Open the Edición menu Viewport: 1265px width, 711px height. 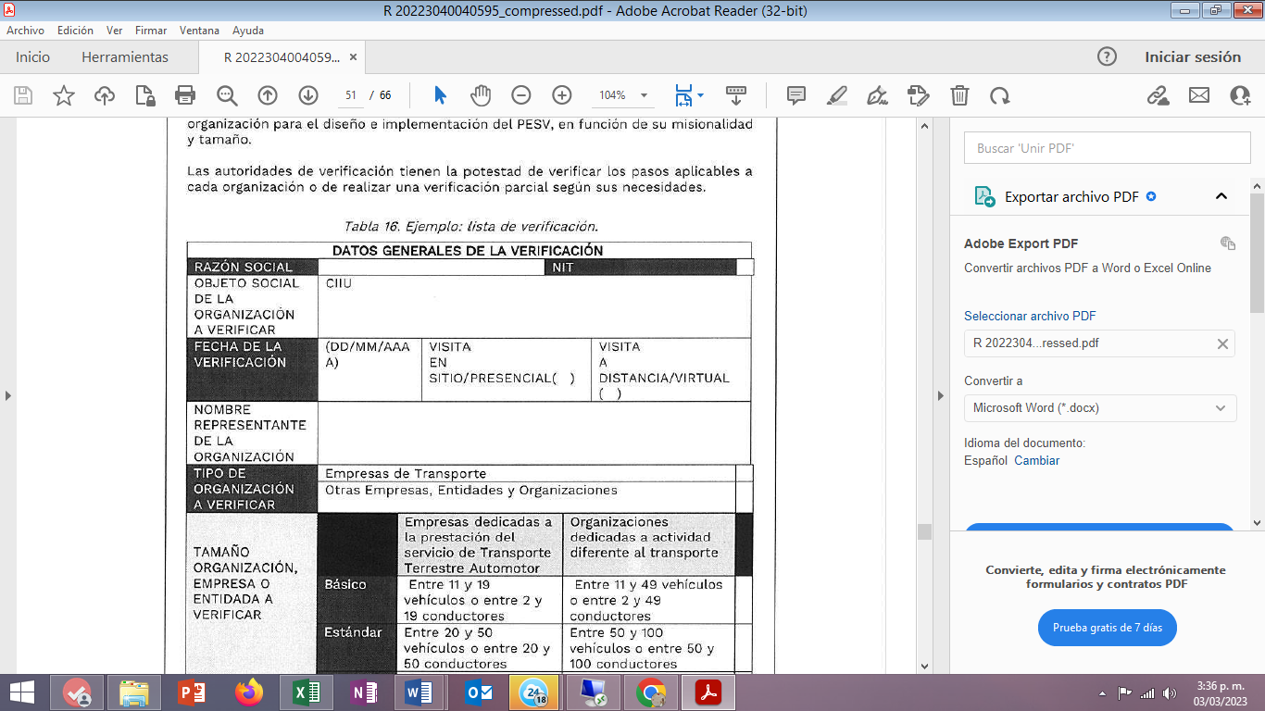point(75,31)
